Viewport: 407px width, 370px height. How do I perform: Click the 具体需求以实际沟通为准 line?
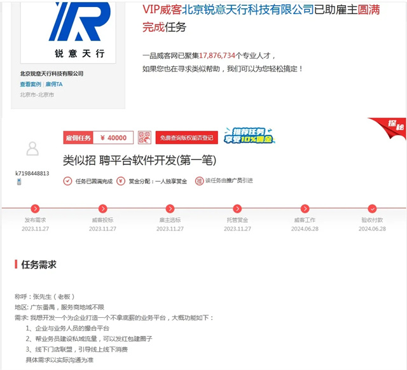pyautogui.click(x=59, y=360)
